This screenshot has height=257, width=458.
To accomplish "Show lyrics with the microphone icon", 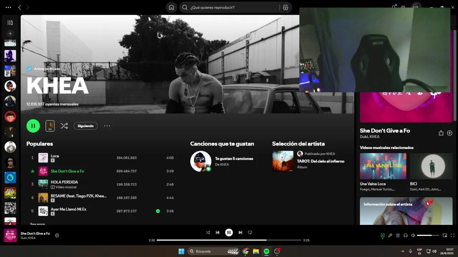I will coord(390,235).
